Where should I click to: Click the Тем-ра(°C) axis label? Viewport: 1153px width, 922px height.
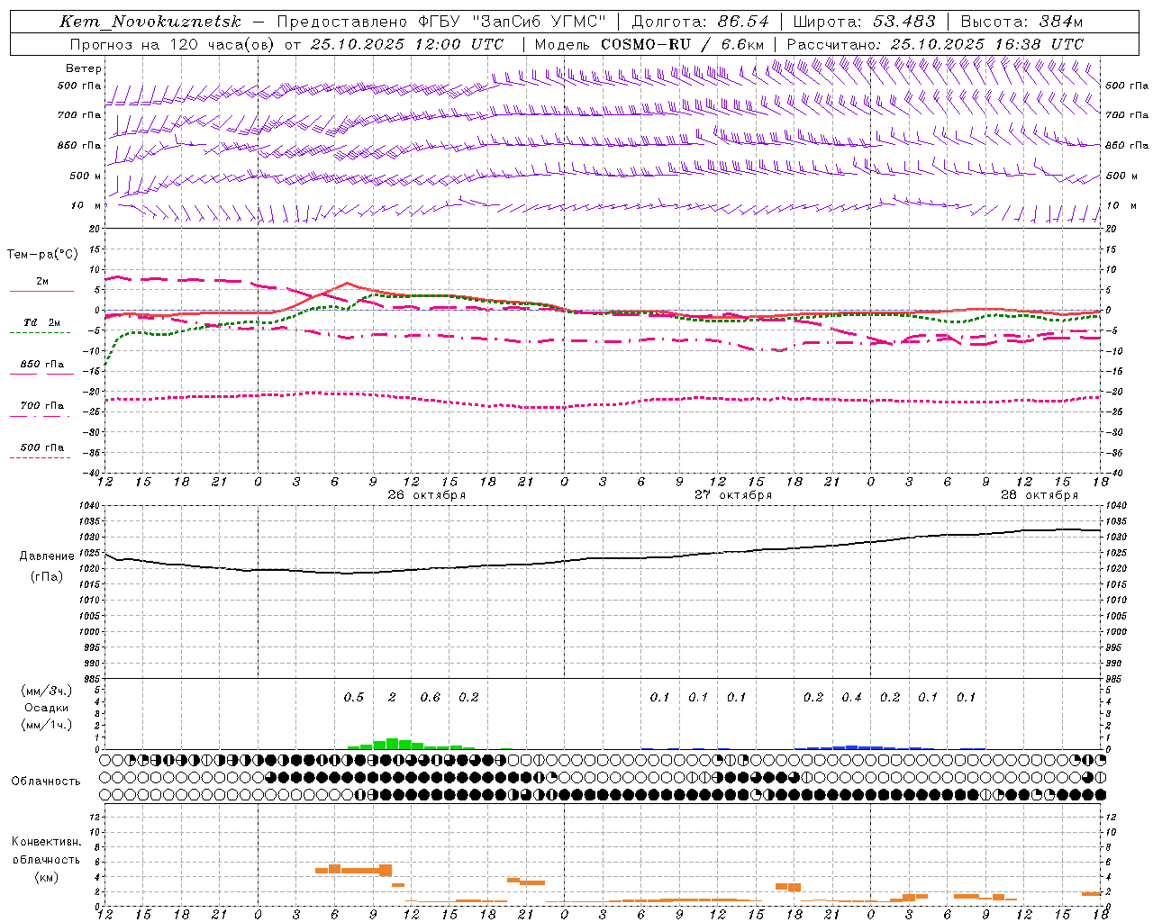42,255
